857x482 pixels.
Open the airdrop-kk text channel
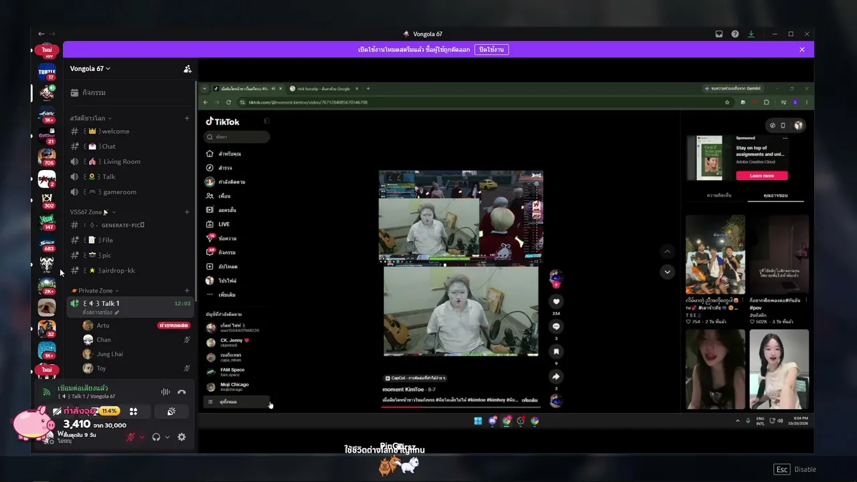(131, 270)
